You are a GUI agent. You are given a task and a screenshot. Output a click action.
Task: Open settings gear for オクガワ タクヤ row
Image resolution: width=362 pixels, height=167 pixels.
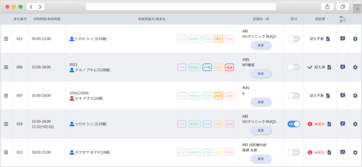(x=355, y=152)
